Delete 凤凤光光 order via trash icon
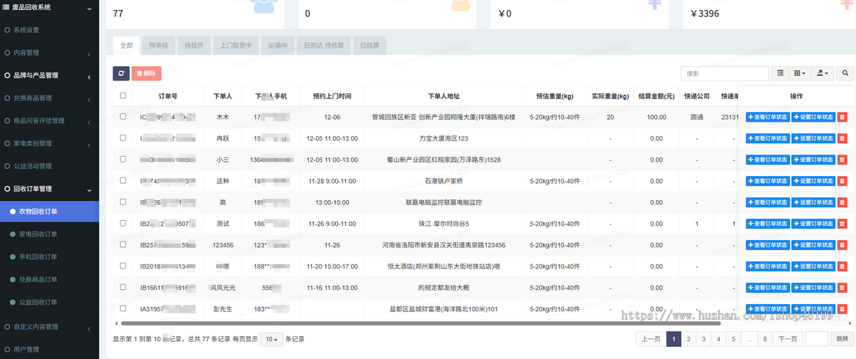This screenshot has width=856, height=359. 842,288
